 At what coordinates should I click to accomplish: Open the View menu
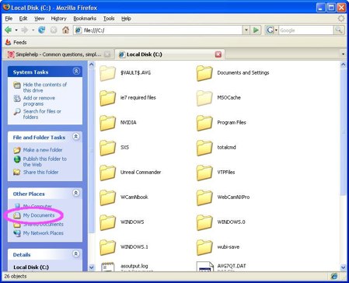39,19
